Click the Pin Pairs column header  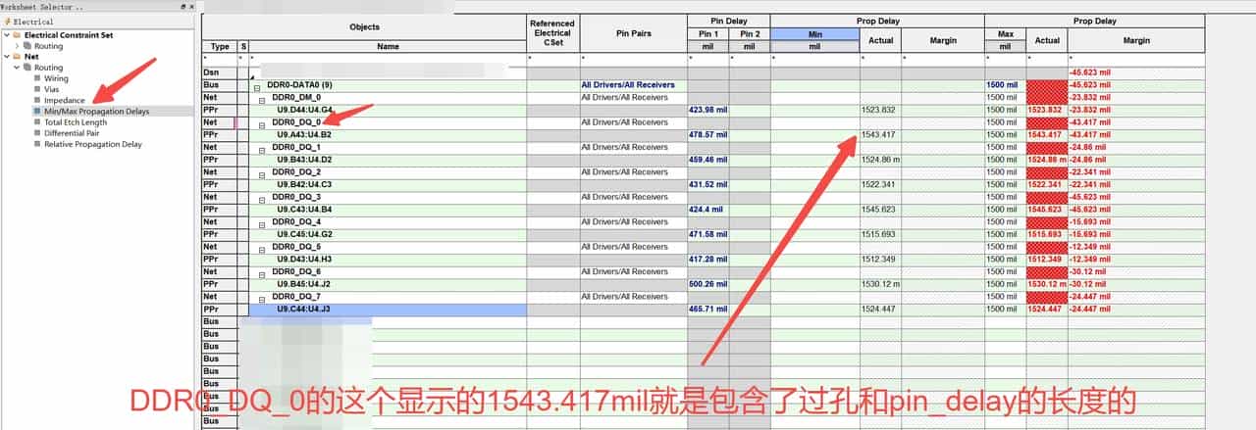(x=633, y=33)
